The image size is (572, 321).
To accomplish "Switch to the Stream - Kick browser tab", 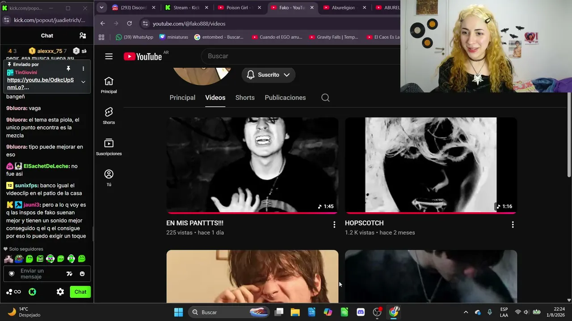I will 186,8.
